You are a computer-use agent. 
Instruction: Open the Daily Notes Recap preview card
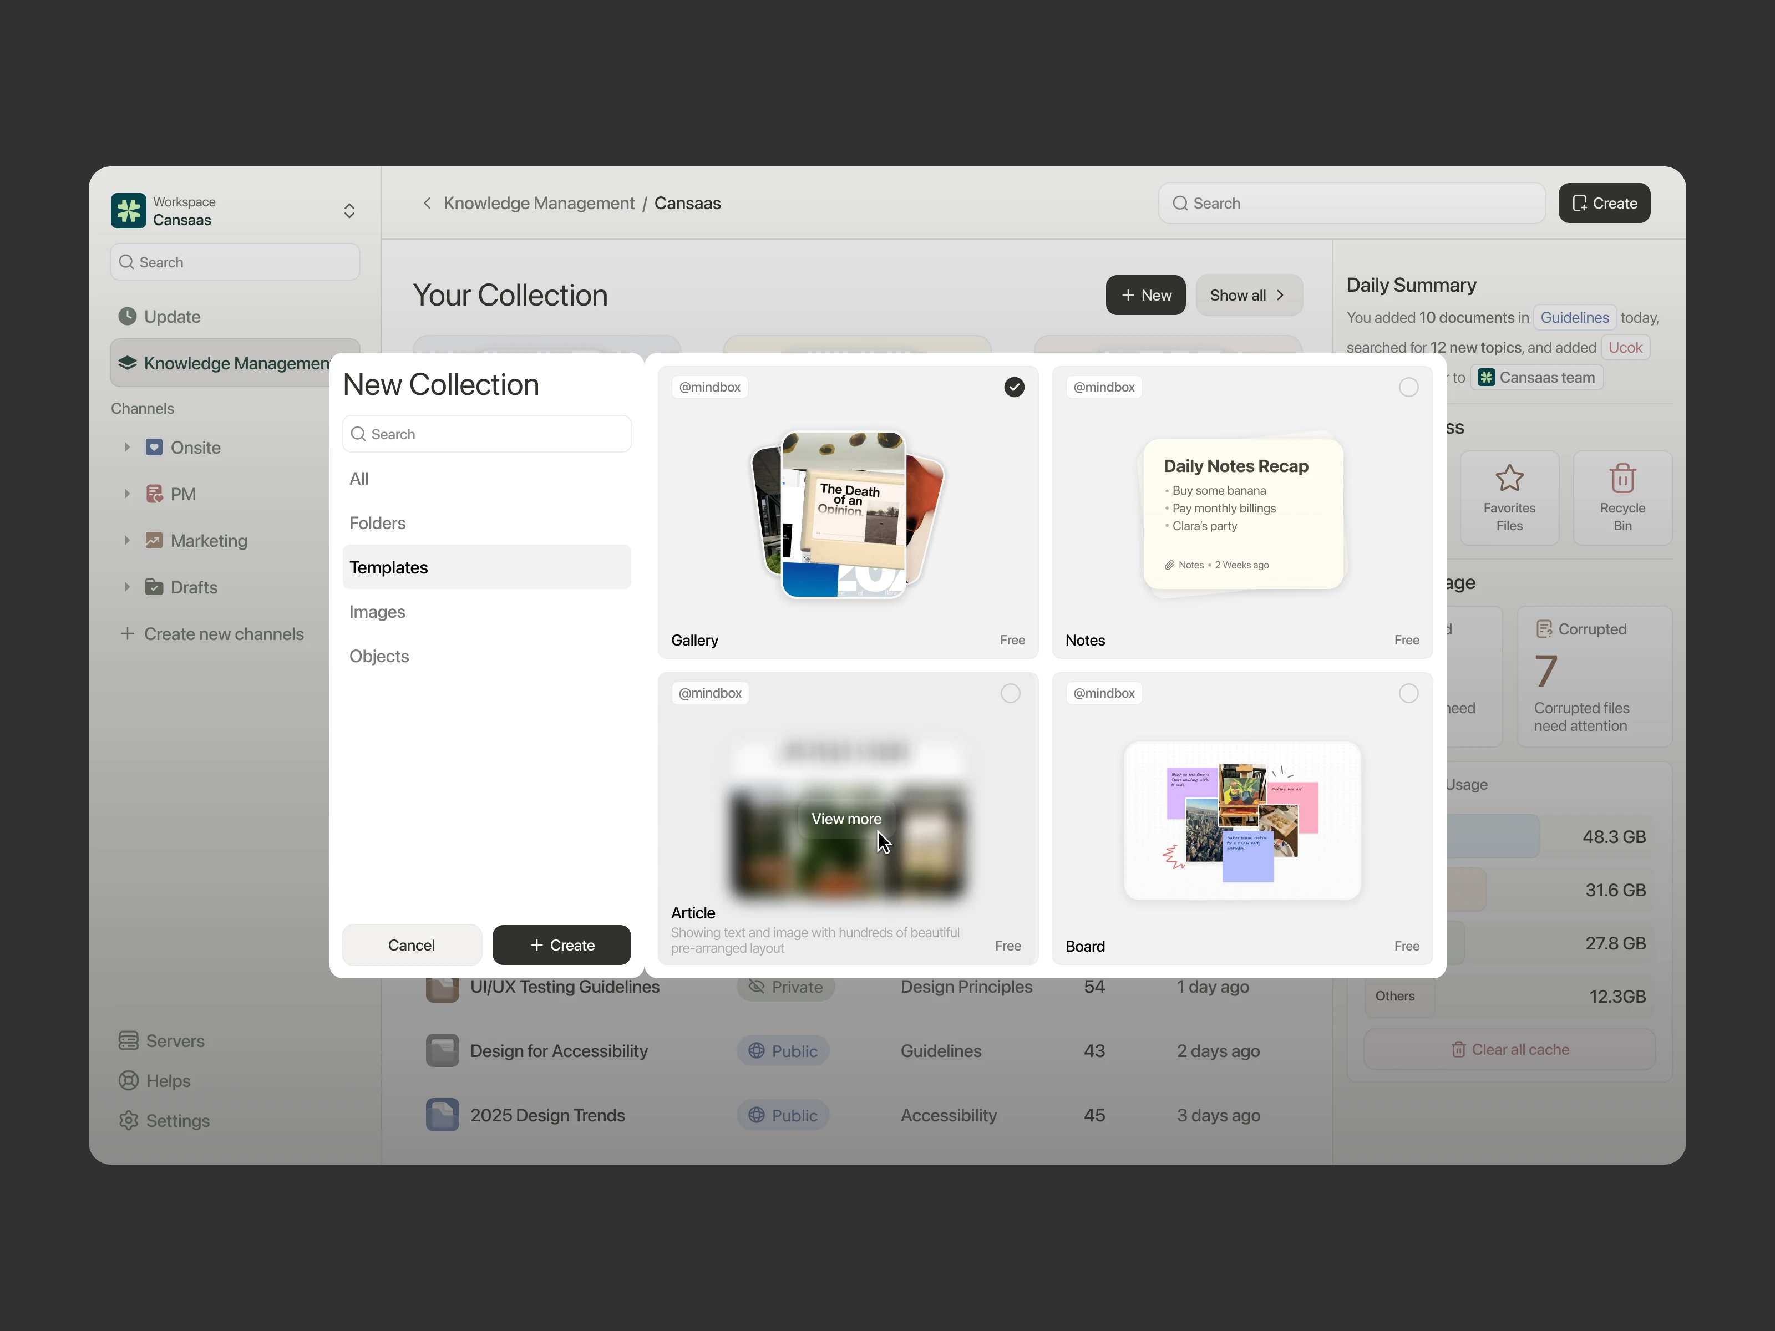(1242, 514)
